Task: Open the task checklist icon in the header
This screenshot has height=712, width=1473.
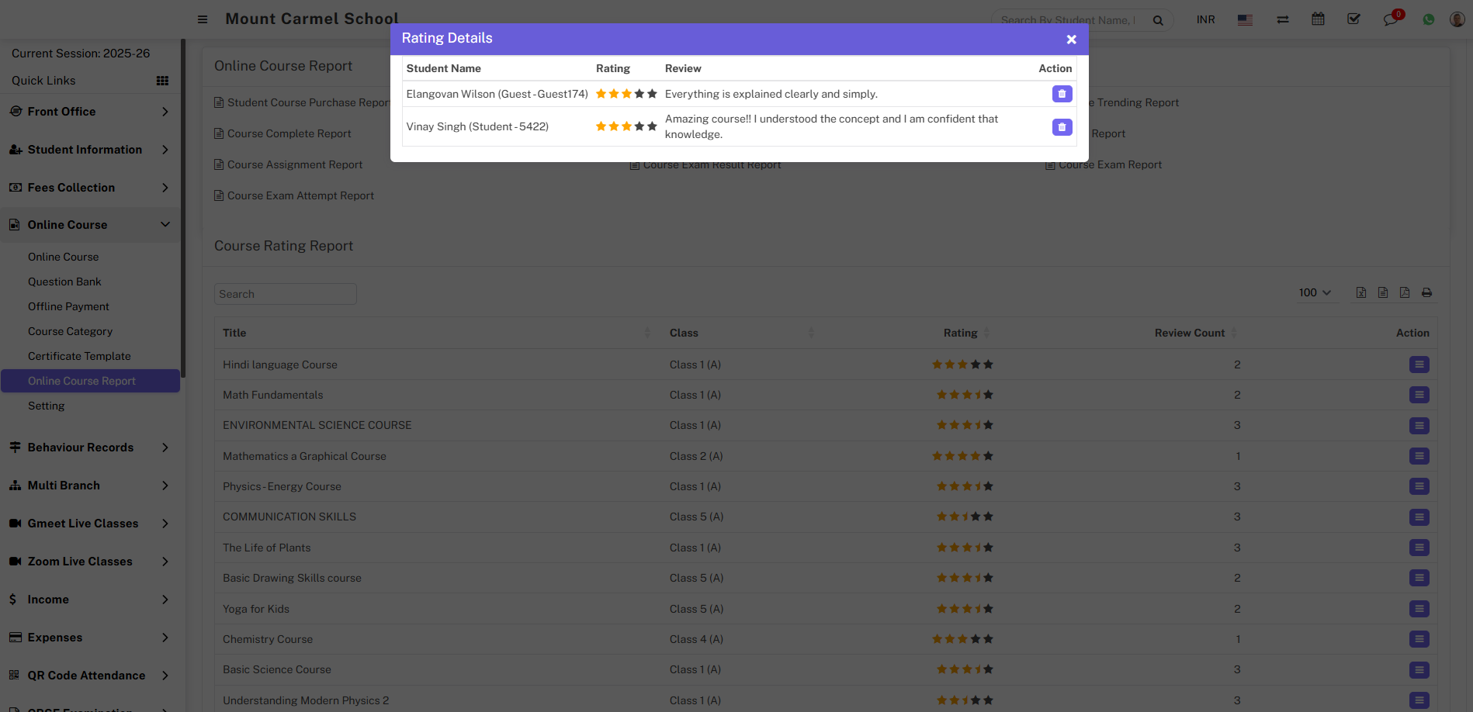Action: (x=1353, y=19)
